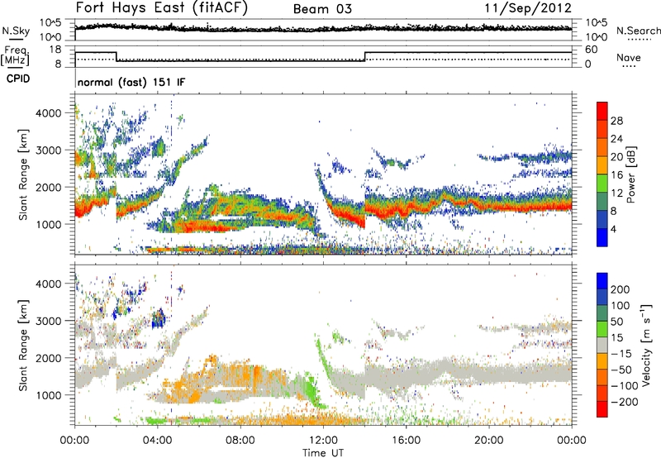Click the '60' Nave axis value
The image size is (661, 458).
591,50
